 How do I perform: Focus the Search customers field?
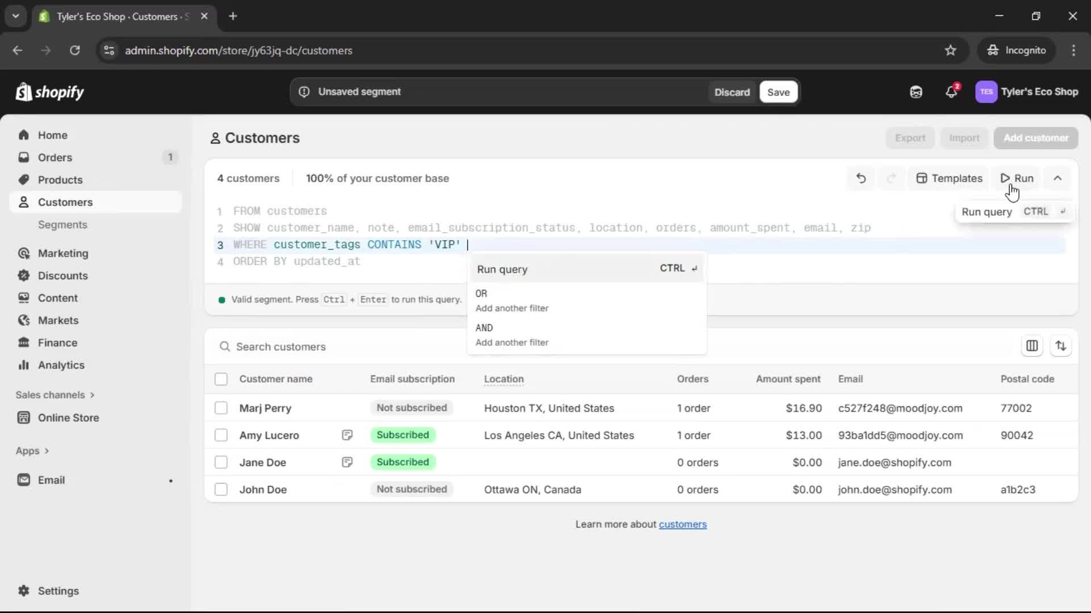coord(341,347)
